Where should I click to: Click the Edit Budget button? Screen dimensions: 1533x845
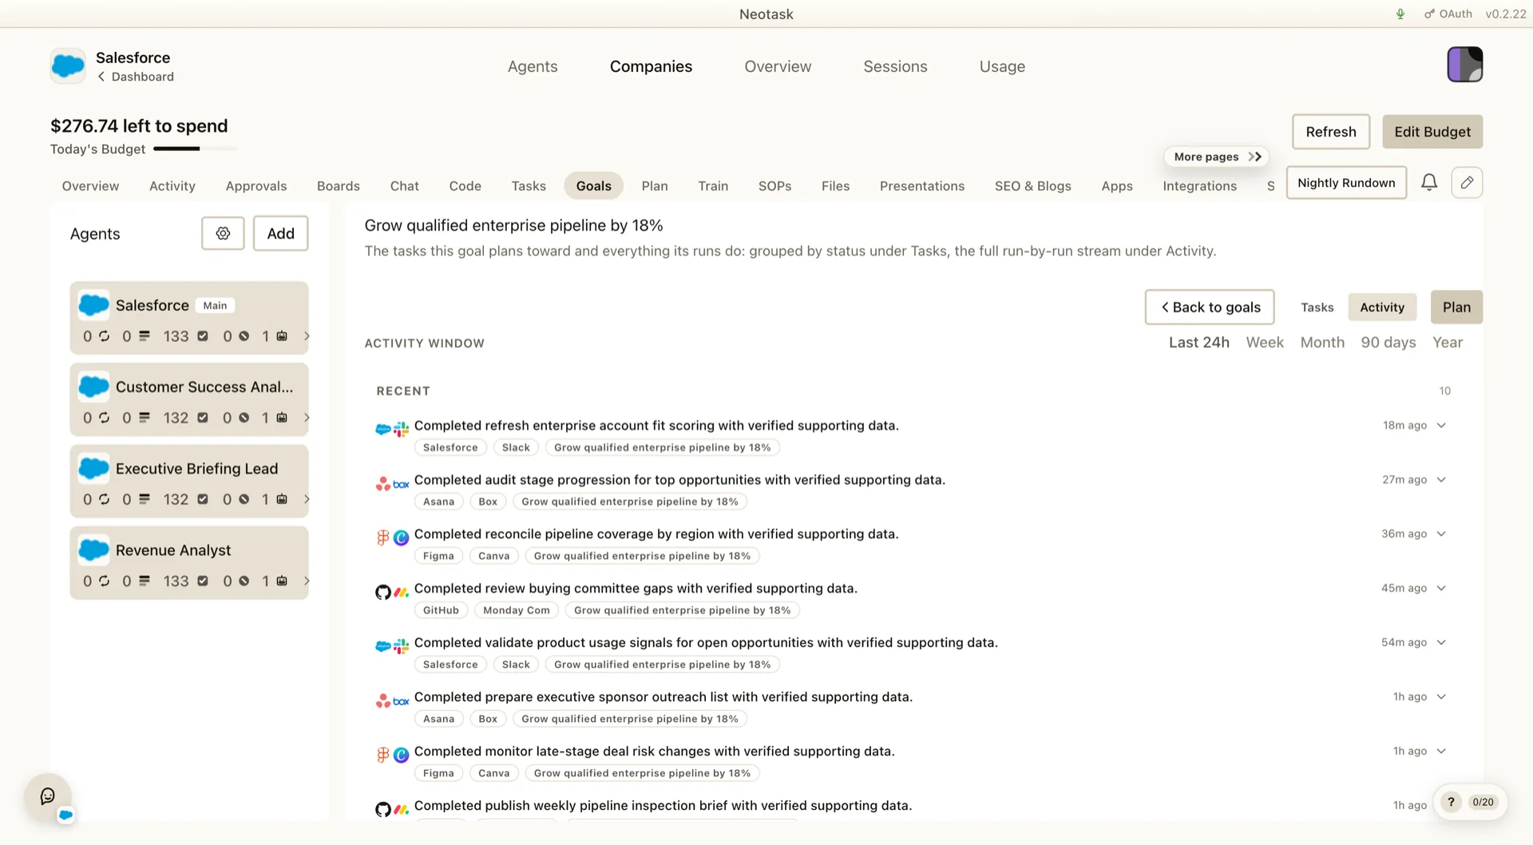tap(1432, 132)
